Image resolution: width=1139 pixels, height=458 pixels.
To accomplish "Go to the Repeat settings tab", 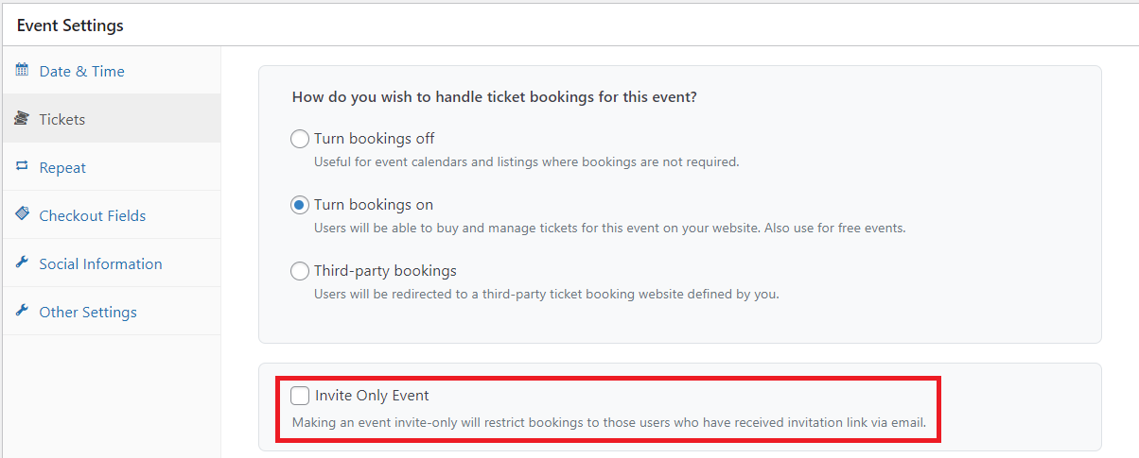I will pos(62,167).
